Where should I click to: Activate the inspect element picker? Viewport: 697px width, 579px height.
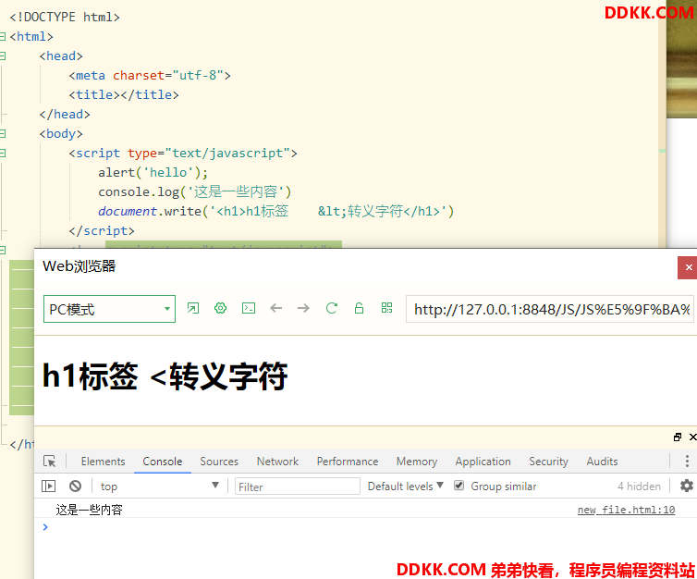coord(49,462)
